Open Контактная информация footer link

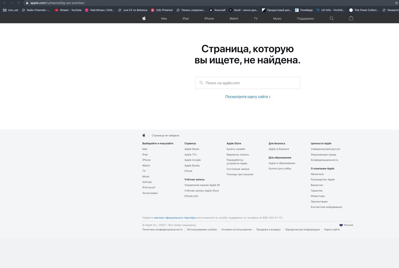326,207
